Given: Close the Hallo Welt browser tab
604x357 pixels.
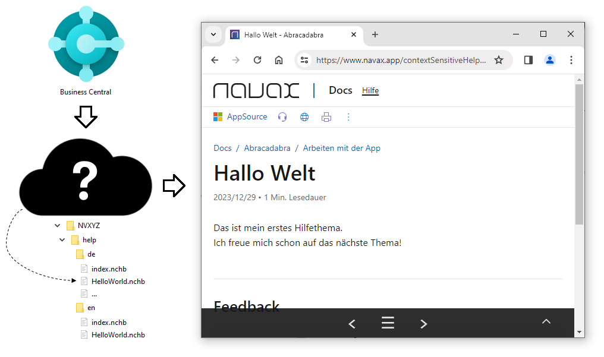Looking at the screenshot, I should click(x=354, y=34).
